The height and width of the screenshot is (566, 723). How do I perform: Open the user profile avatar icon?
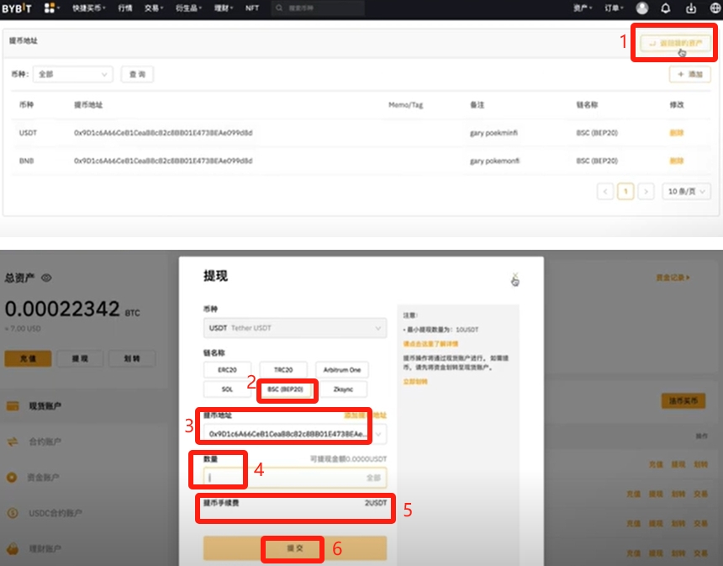[x=641, y=8]
